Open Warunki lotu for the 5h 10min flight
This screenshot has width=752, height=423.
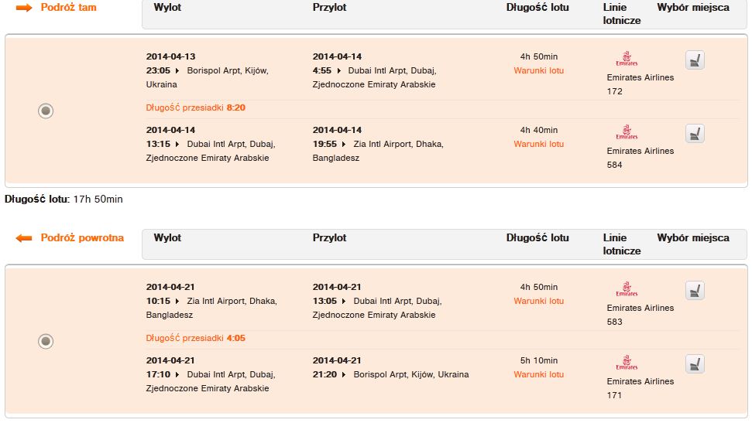click(538, 374)
